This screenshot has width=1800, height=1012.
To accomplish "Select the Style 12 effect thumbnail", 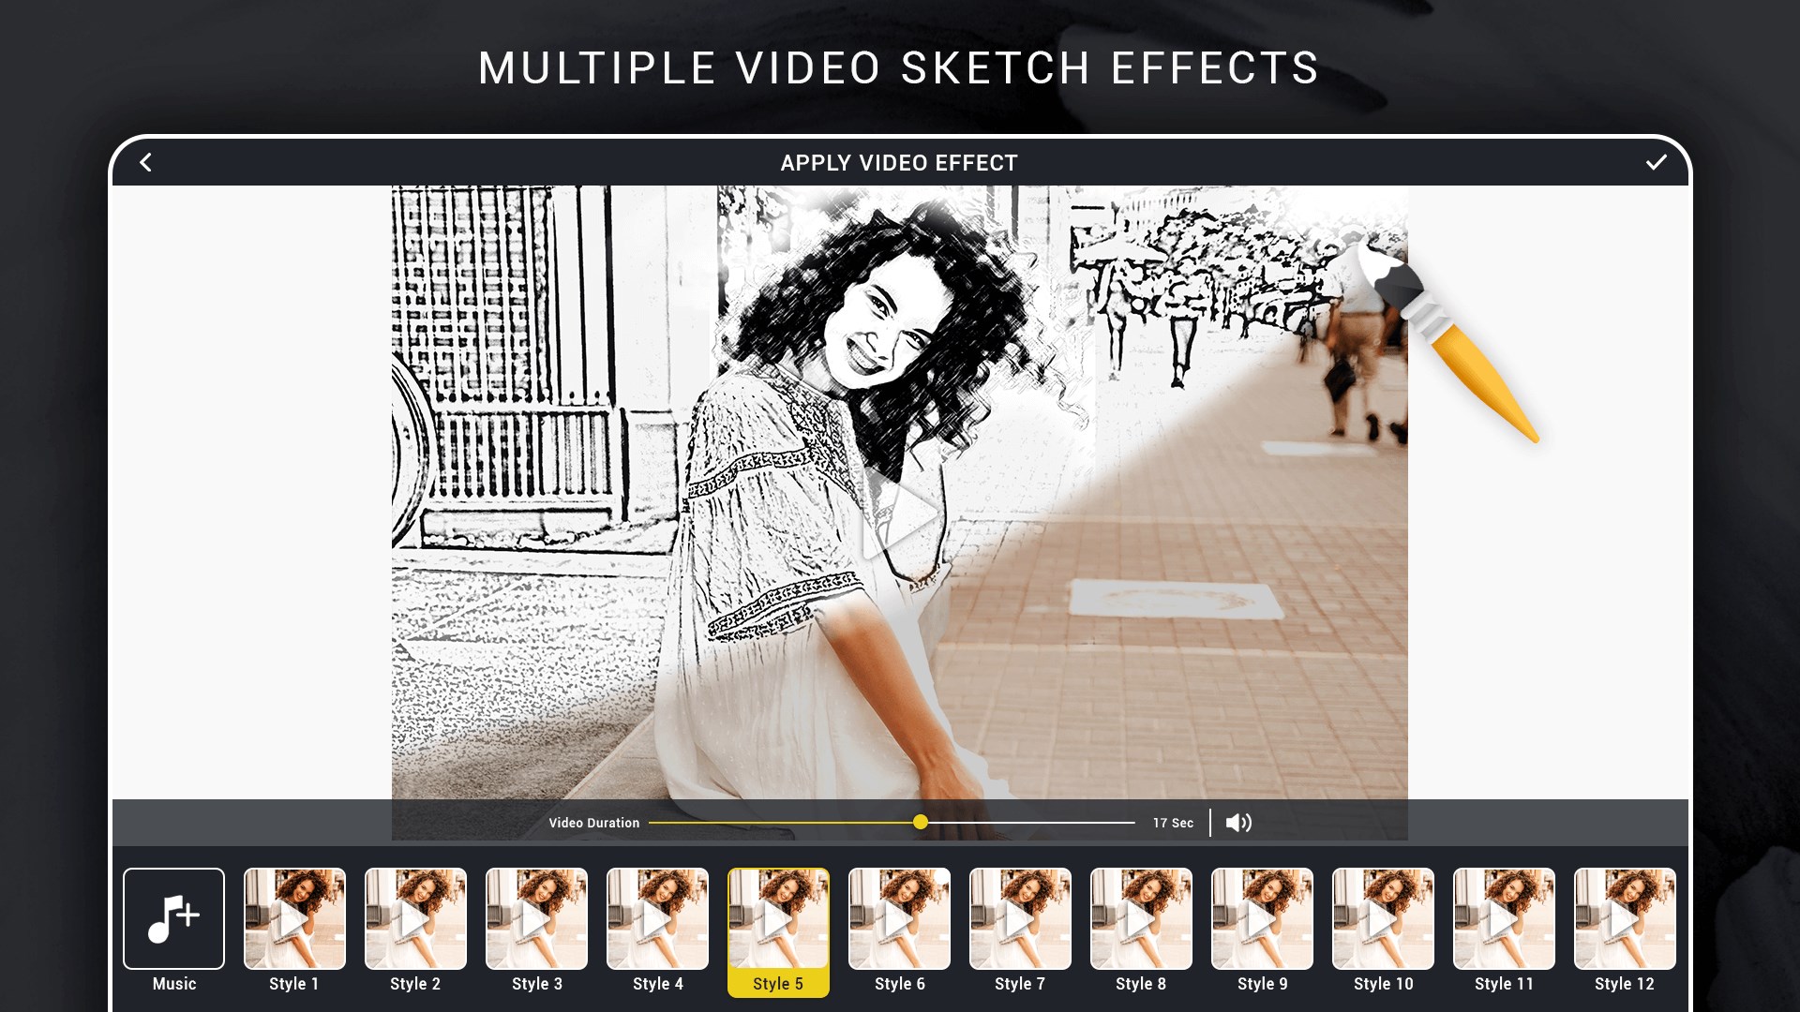I will (x=1625, y=918).
